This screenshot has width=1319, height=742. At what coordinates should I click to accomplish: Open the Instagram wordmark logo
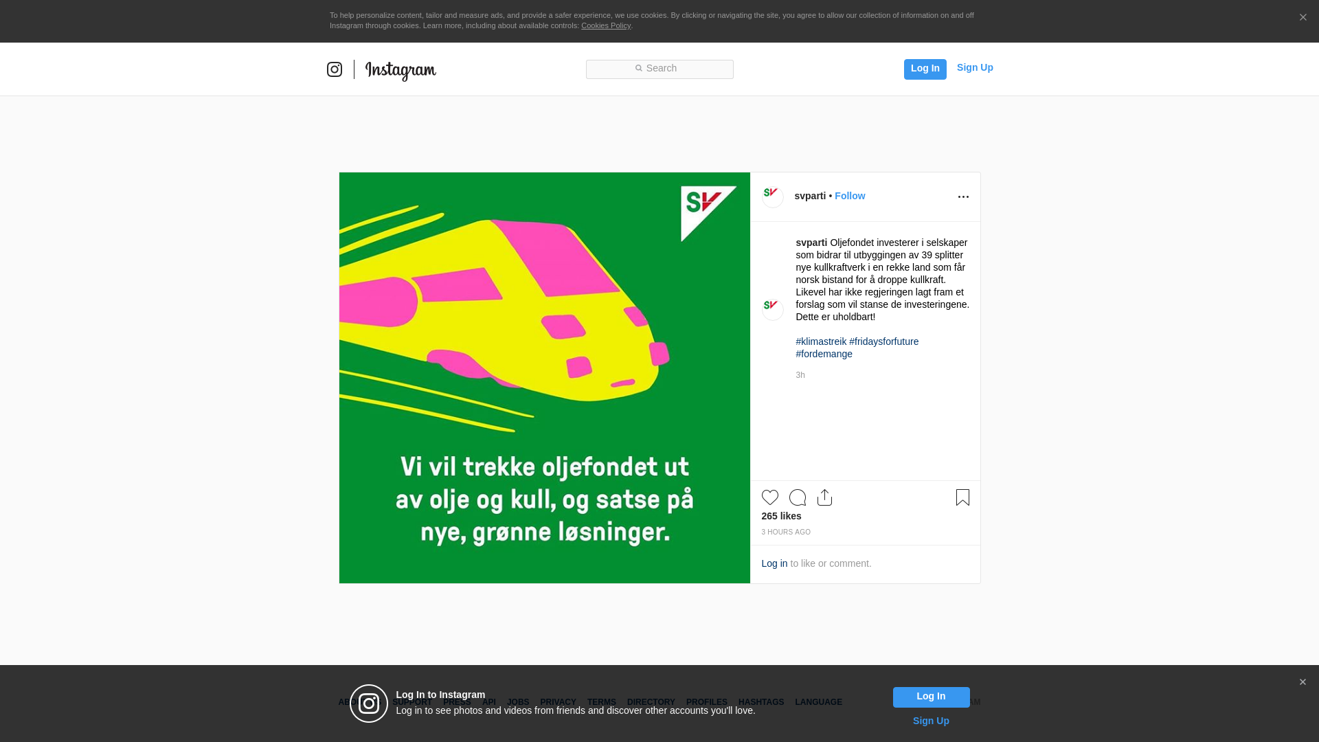coord(401,70)
